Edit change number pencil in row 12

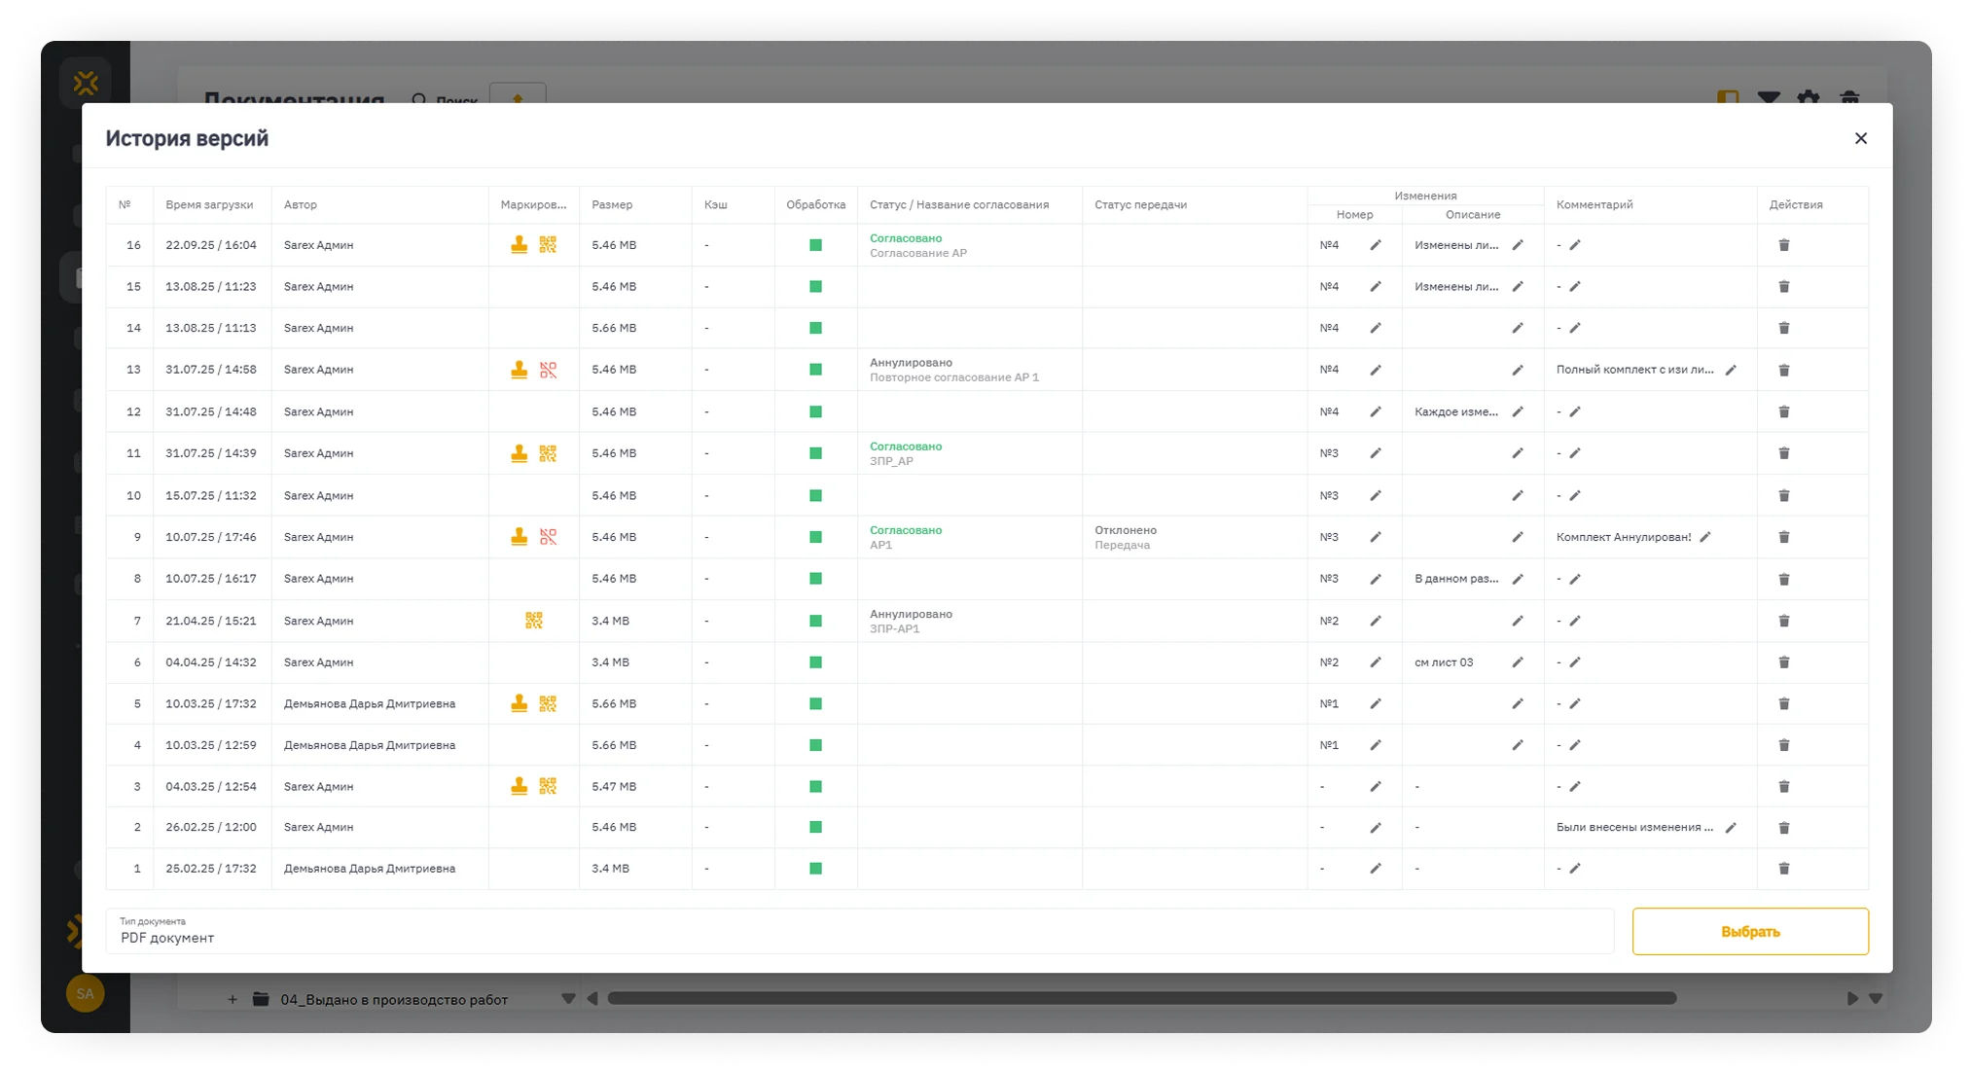coord(1375,411)
